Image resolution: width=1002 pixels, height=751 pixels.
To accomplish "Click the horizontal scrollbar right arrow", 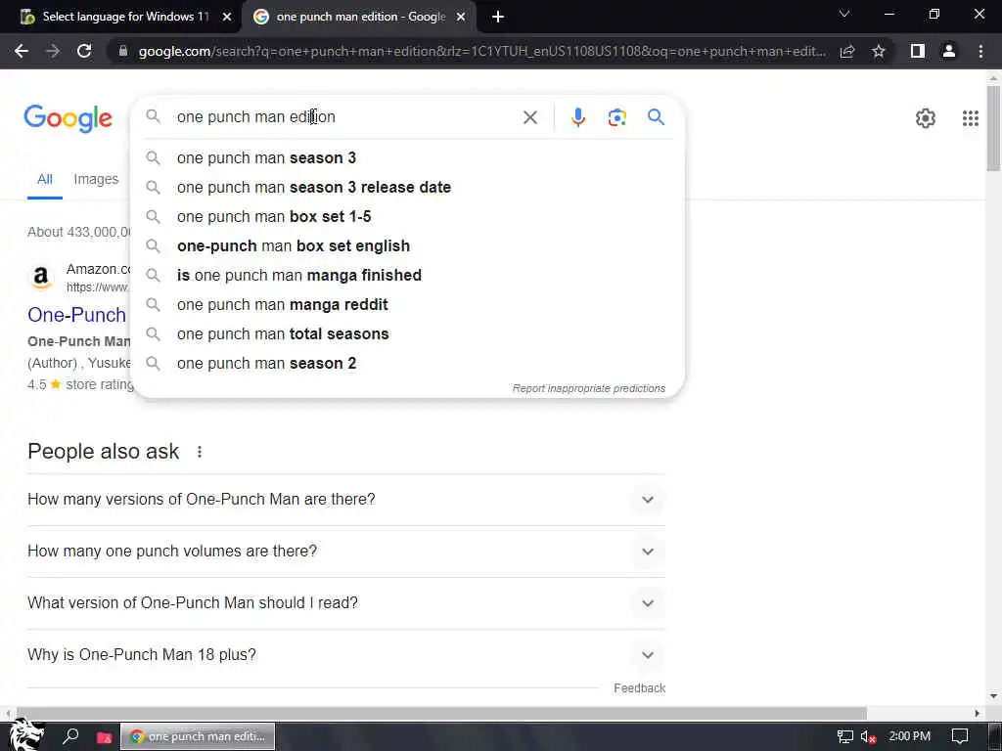I will coord(977,713).
